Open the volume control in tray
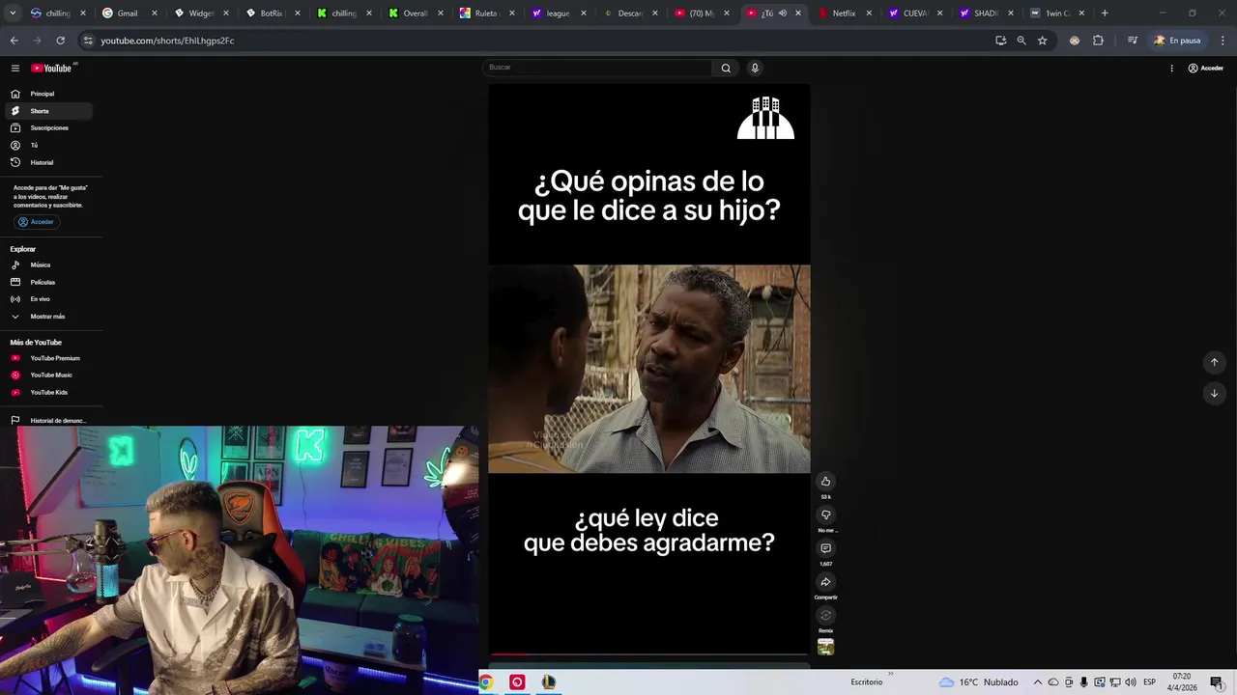This screenshot has width=1237, height=695. point(1130,682)
